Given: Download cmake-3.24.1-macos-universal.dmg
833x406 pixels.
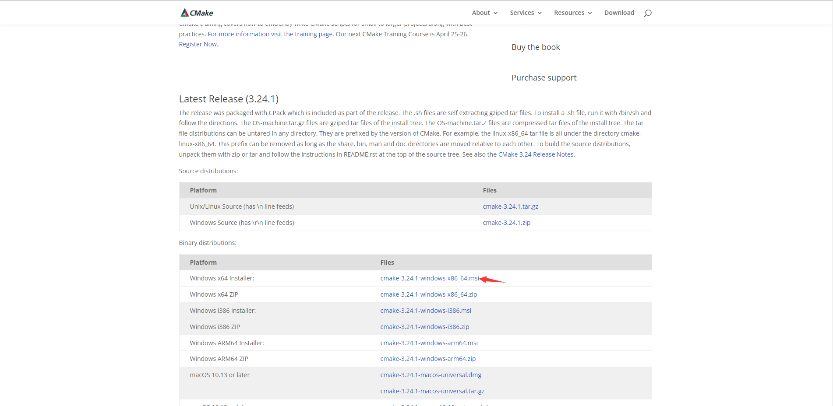Looking at the screenshot, I should 431,375.
